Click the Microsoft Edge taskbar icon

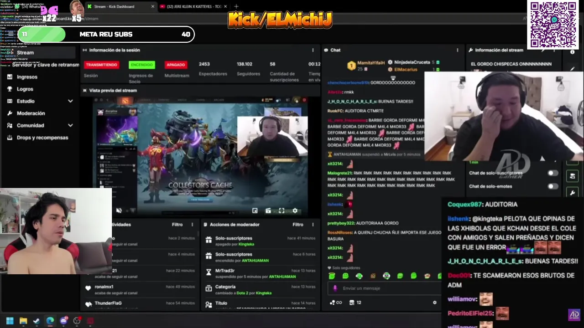(x=50, y=321)
